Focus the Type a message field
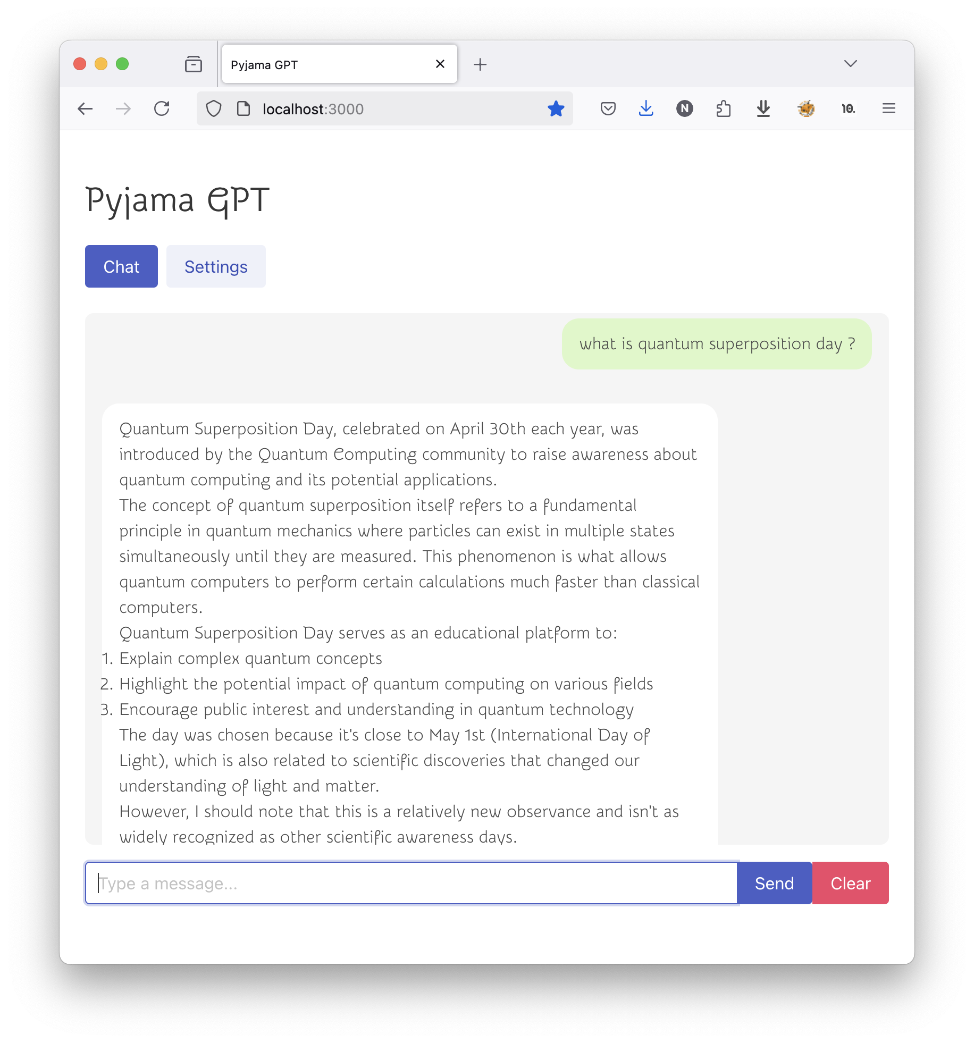This screenshot has width=974, height=1043. [411, 883]
